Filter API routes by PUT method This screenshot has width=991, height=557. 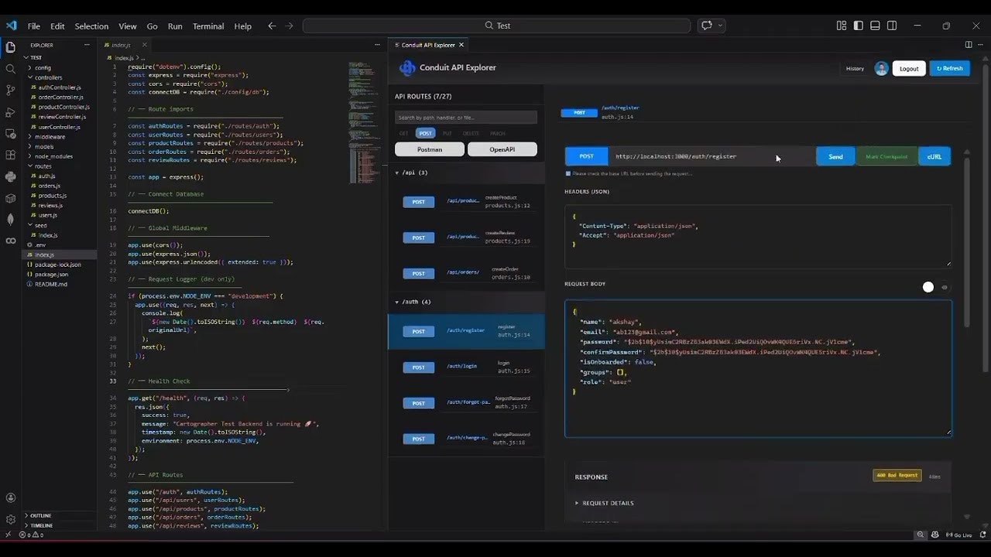[x=447, y=133]
